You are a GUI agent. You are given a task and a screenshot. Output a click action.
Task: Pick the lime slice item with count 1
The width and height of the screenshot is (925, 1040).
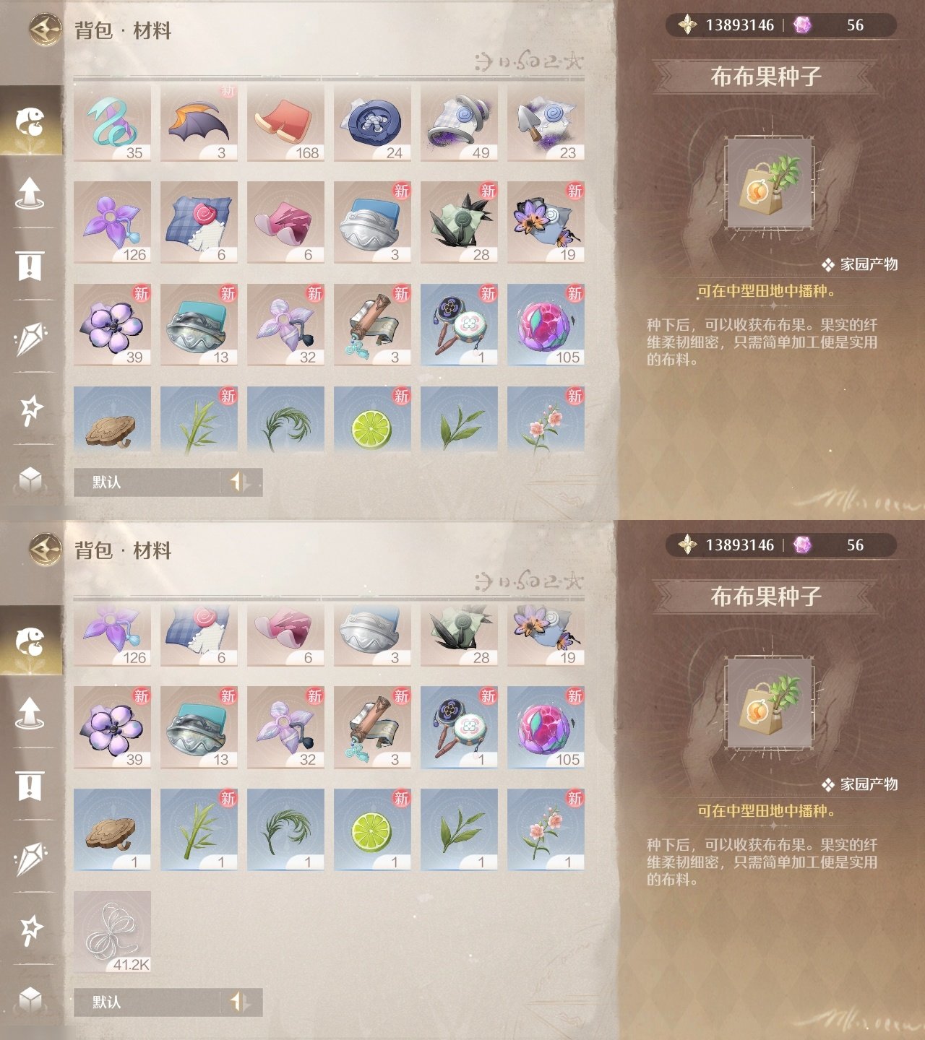click(x=372, y=829)
